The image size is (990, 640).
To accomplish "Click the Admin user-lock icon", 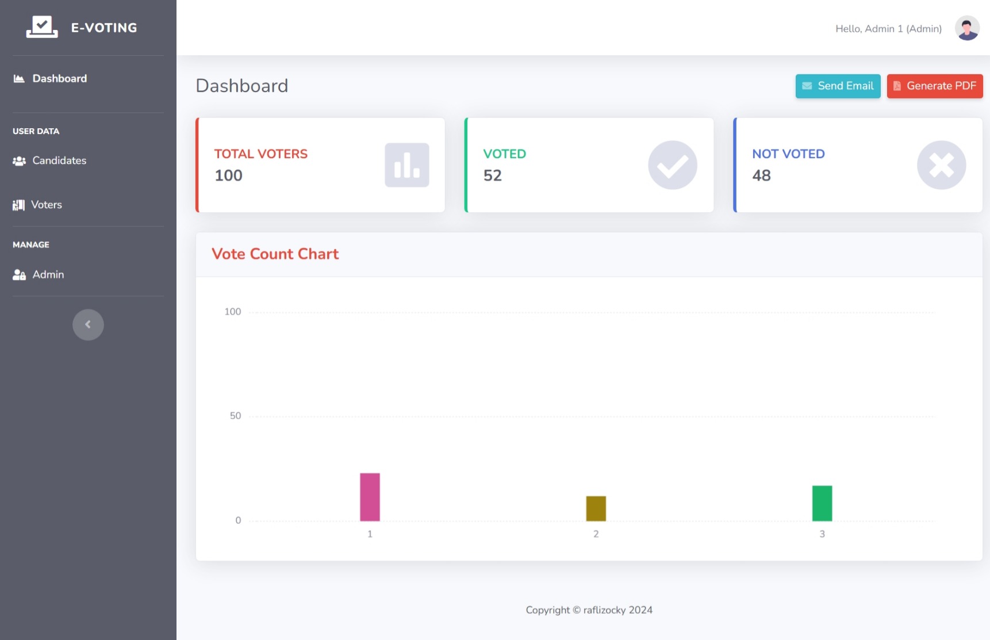I will 19,275.
